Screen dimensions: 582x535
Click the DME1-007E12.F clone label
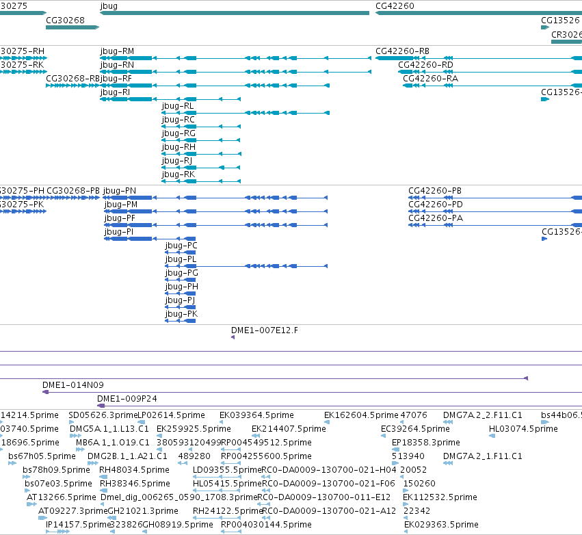point(265,330)
